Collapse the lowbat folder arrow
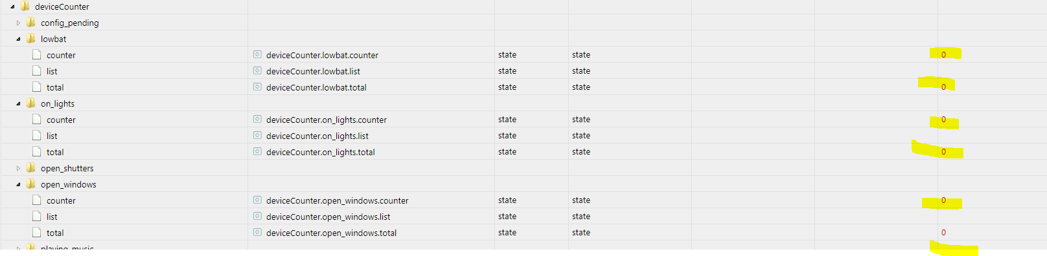This screenshot has height=256, width=1047. 18,39
